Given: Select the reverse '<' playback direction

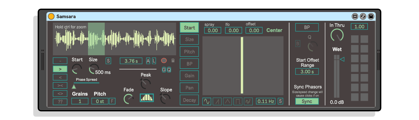Looking at the screenshot, I should (60, 77).
